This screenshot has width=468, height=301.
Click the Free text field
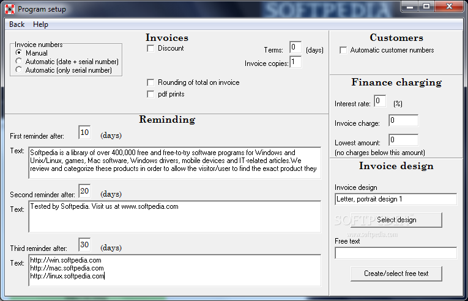point(396,253)
